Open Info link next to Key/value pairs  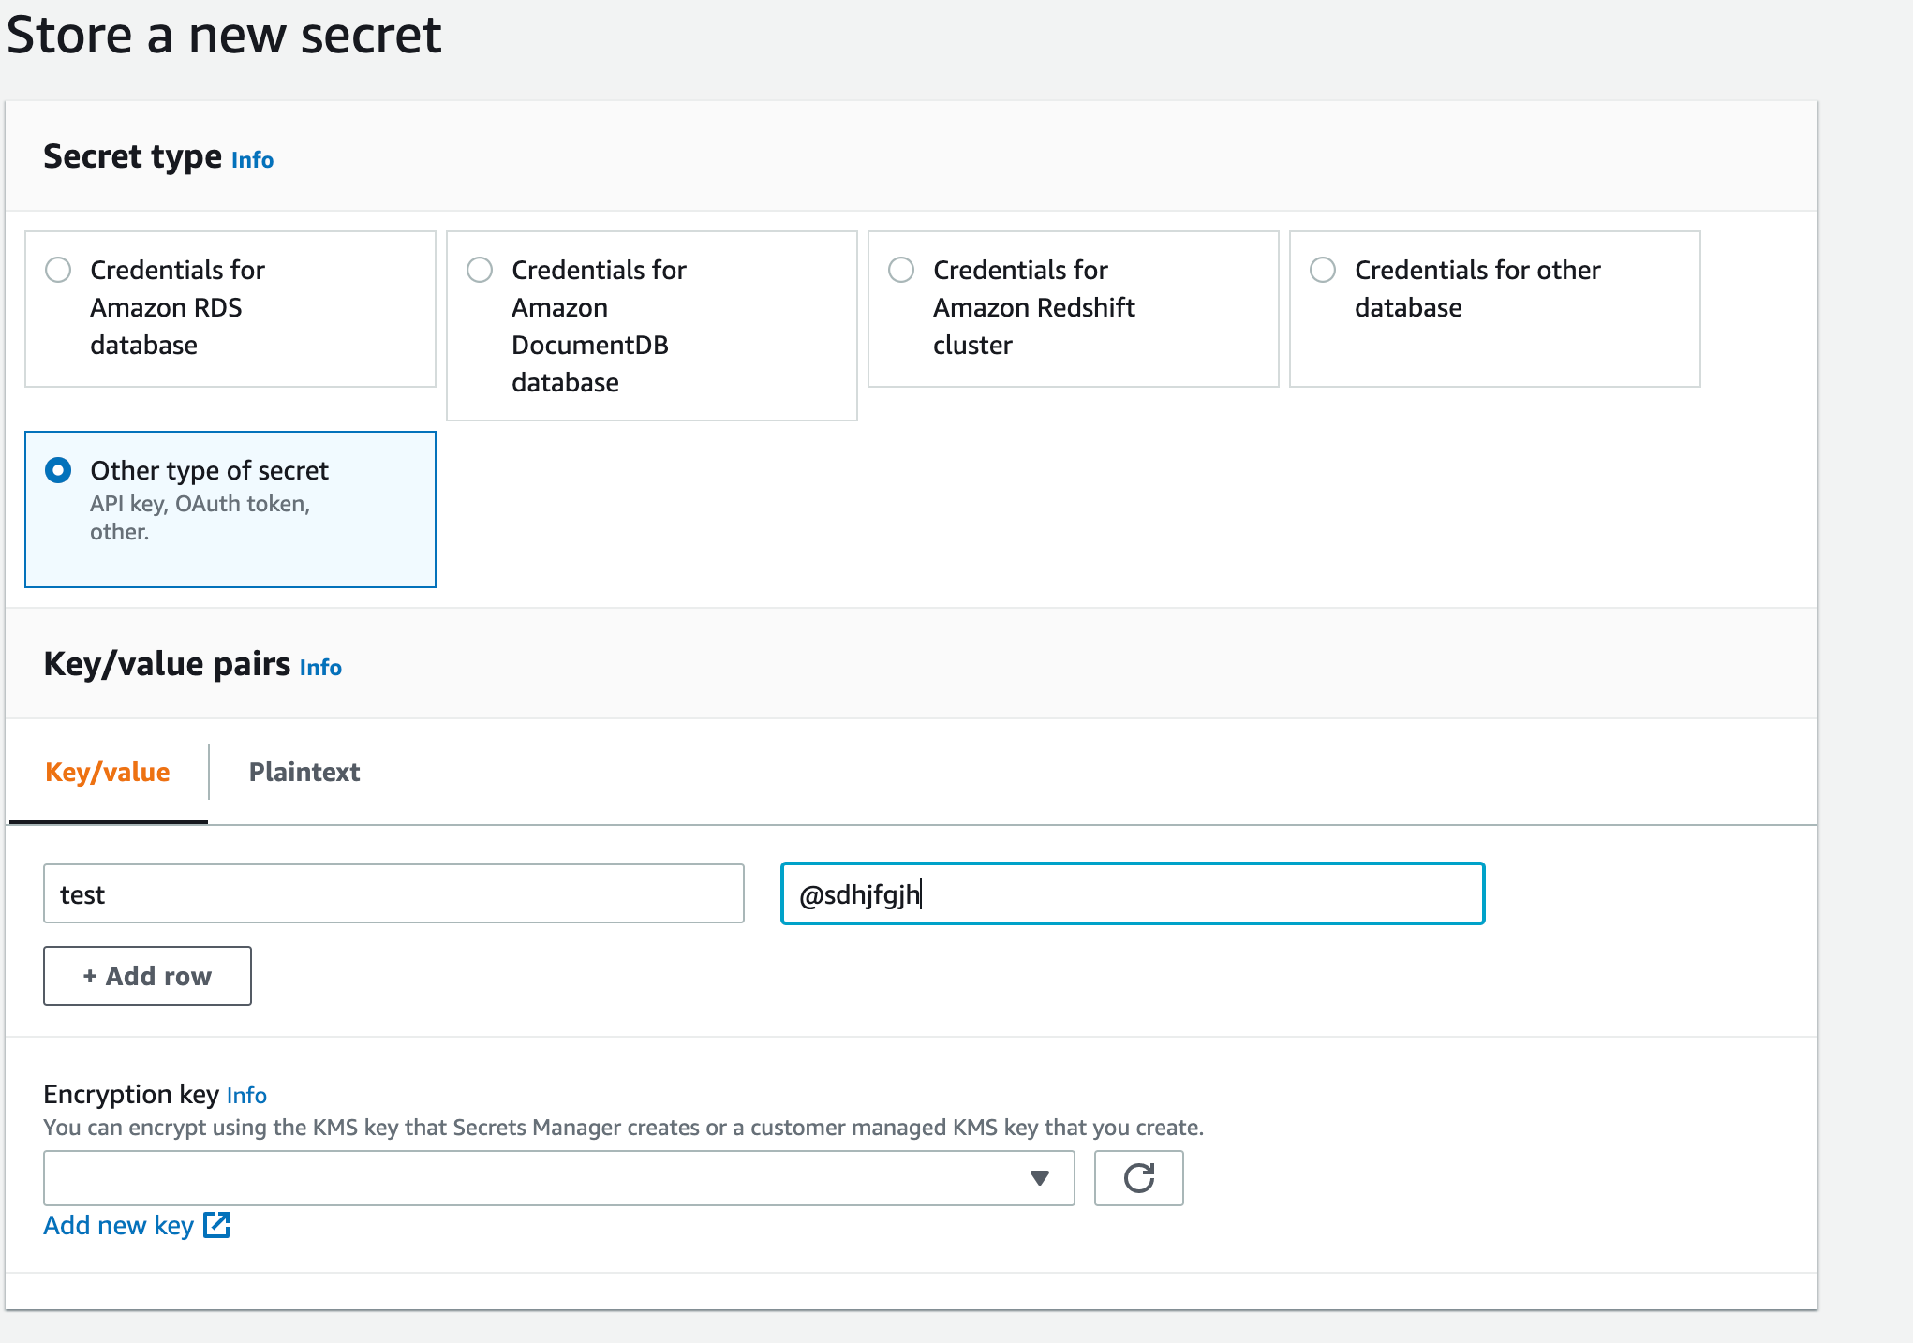point(320,668)
